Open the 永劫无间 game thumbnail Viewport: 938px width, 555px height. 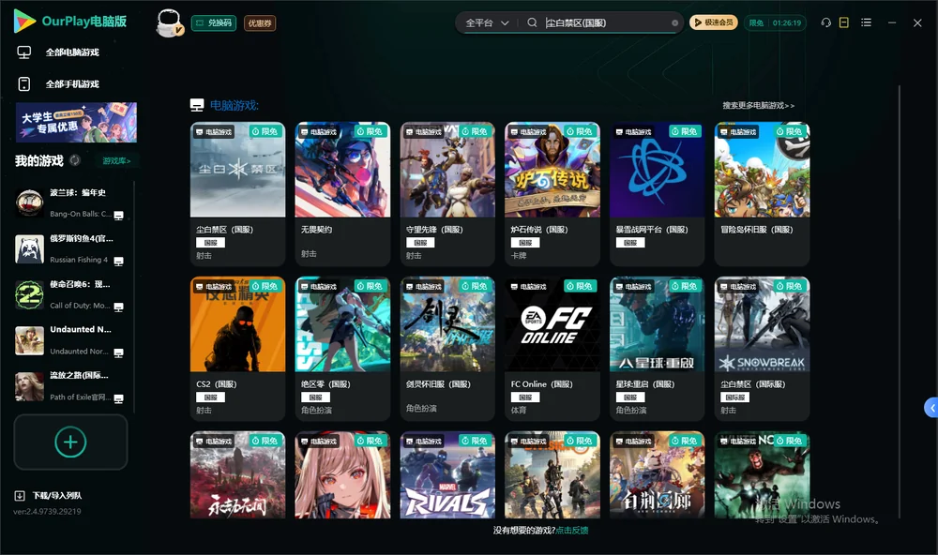237,475
